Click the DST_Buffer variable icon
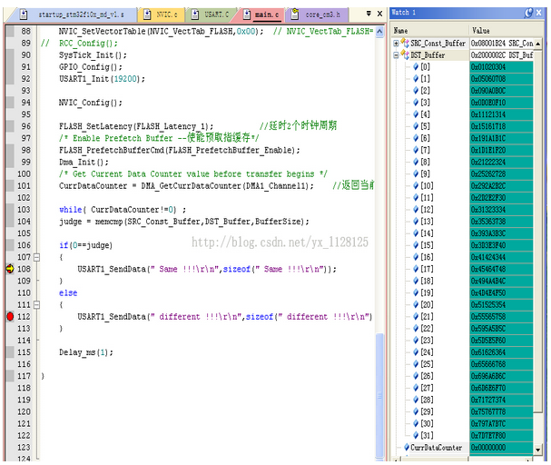The height and width of the screenshot is (465, 551). point(405,54)
